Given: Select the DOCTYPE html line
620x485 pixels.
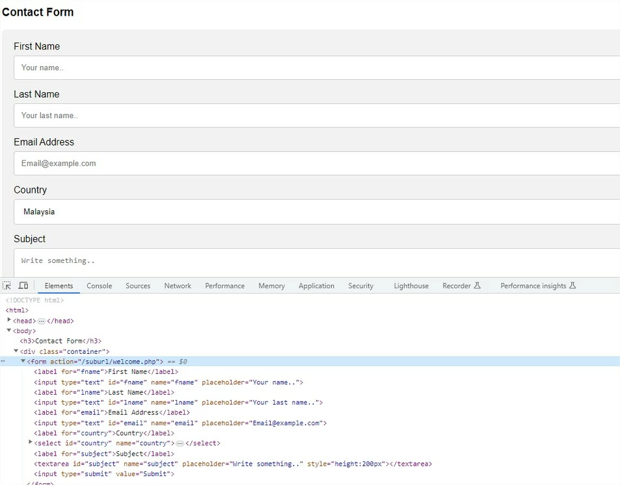Looking at the screenshot, I should tap(34, 301).
